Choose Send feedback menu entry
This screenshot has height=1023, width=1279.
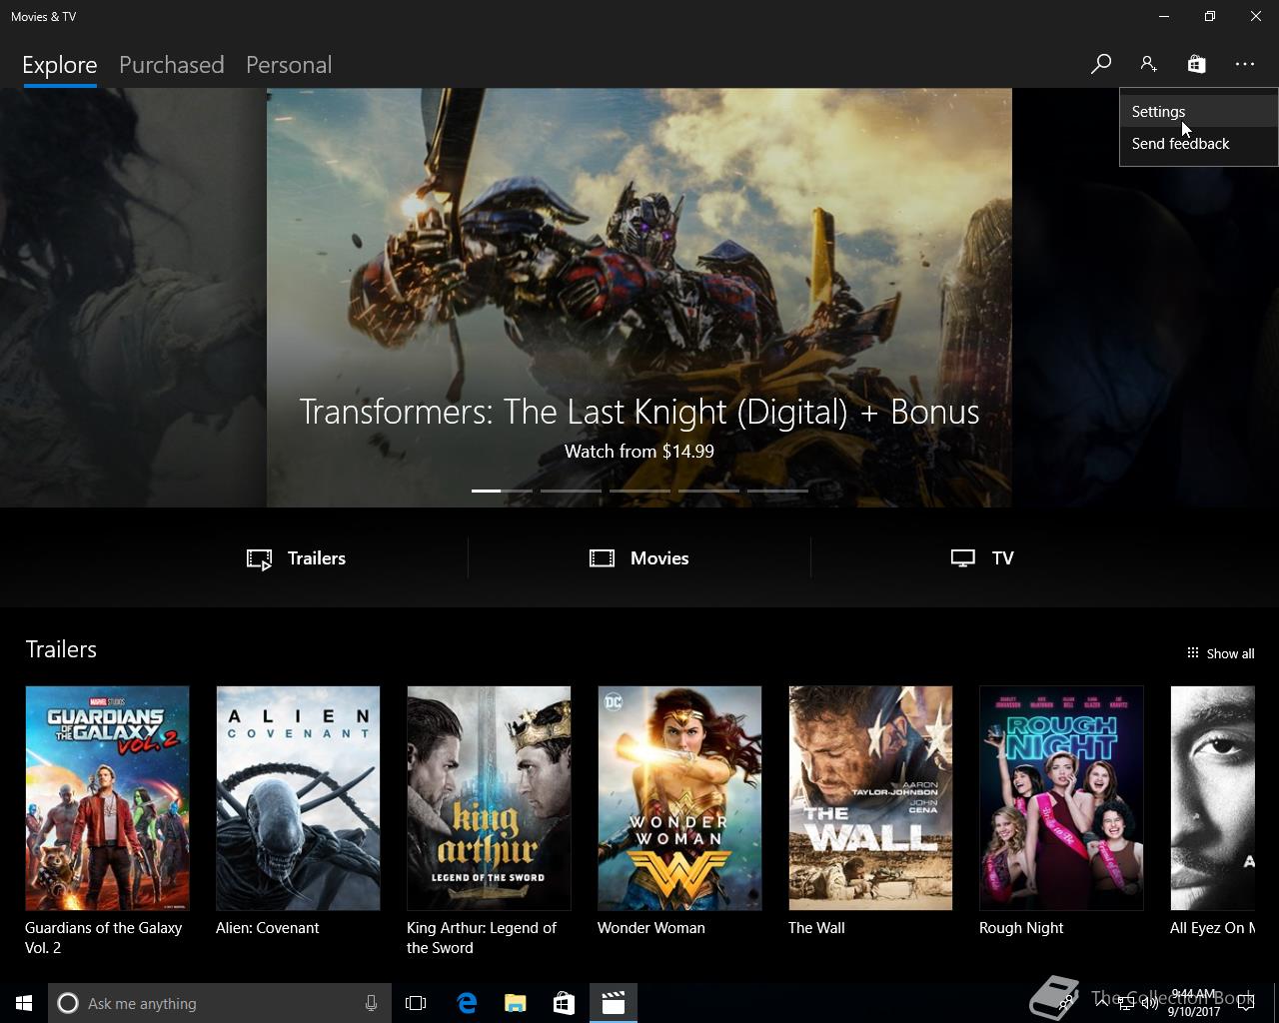click(x=1198, y=144)
